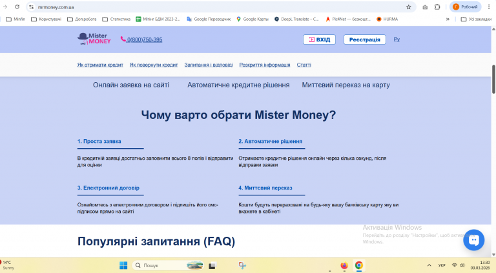Open the DeepL Translate bookmark
Image resolution: width=496 pixels, height=273 pixels.
click(296, 19)
